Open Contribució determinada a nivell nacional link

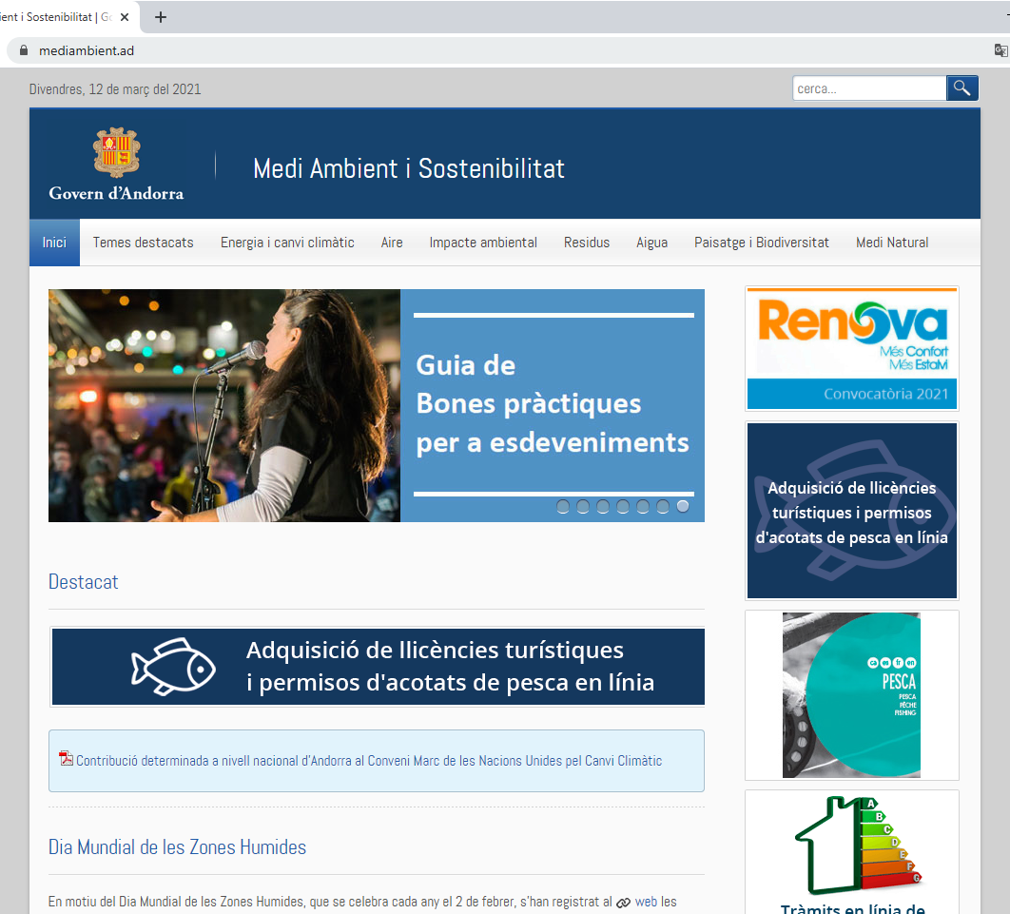368,761
